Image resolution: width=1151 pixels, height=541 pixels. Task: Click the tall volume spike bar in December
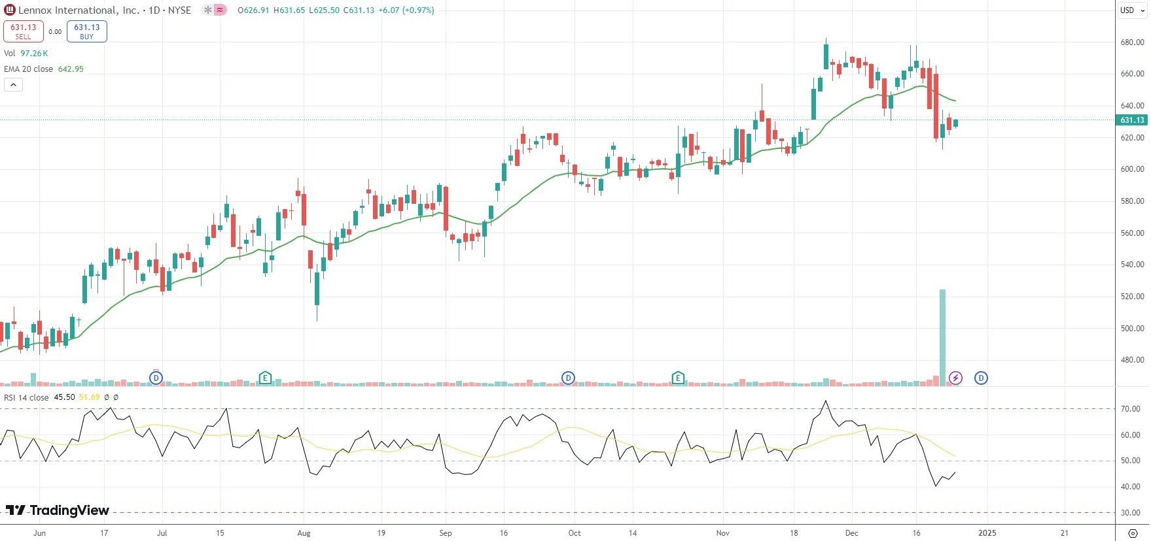point(942,337)
